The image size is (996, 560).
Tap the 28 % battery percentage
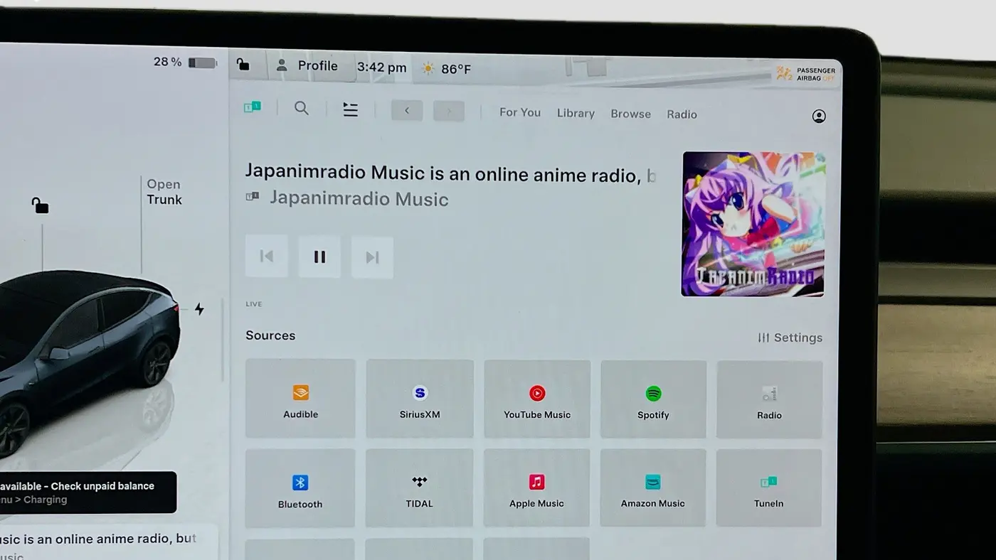tap(167, 62)
